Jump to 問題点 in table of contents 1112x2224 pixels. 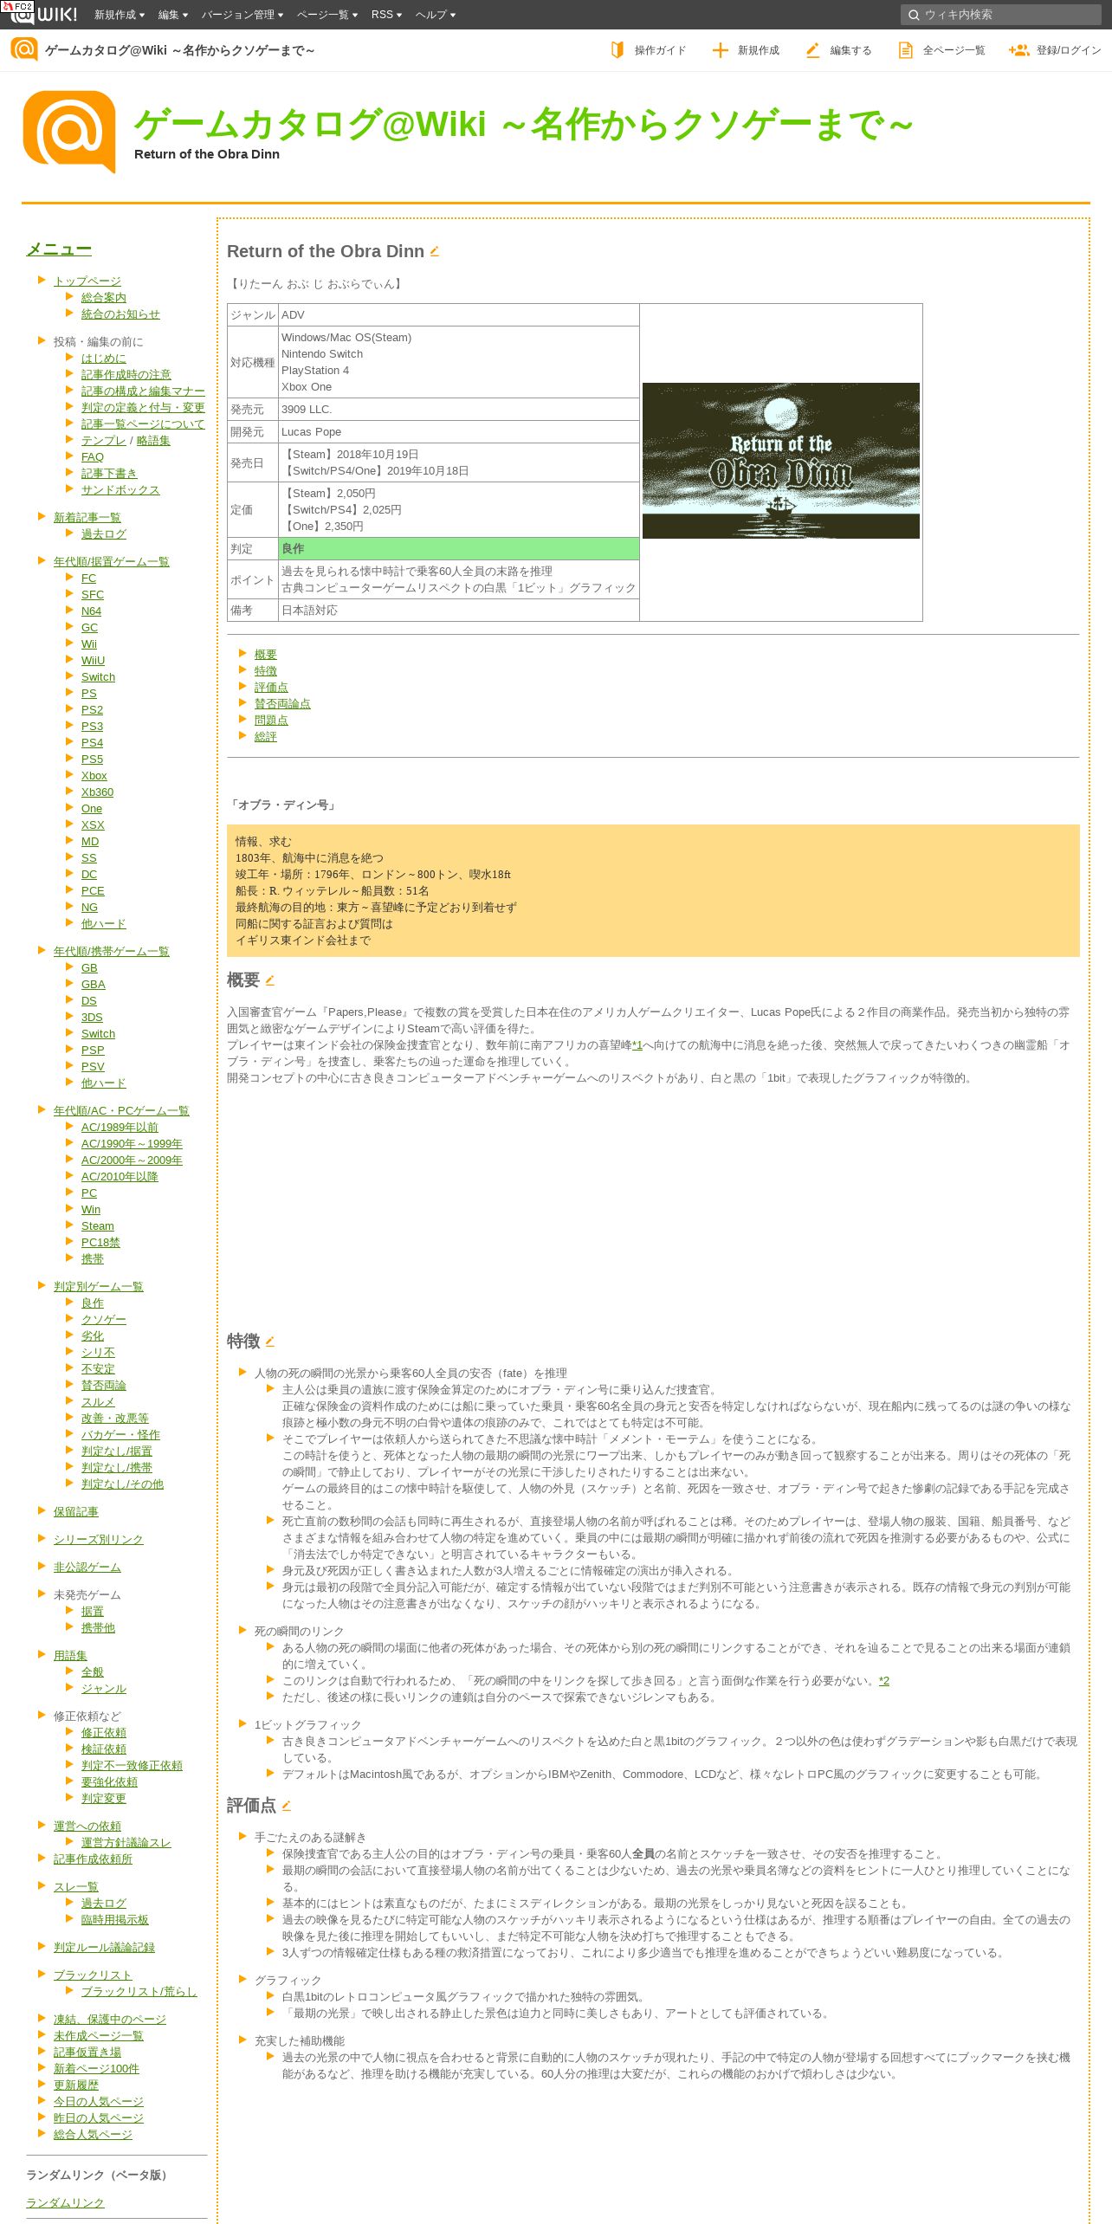point(271,721)
